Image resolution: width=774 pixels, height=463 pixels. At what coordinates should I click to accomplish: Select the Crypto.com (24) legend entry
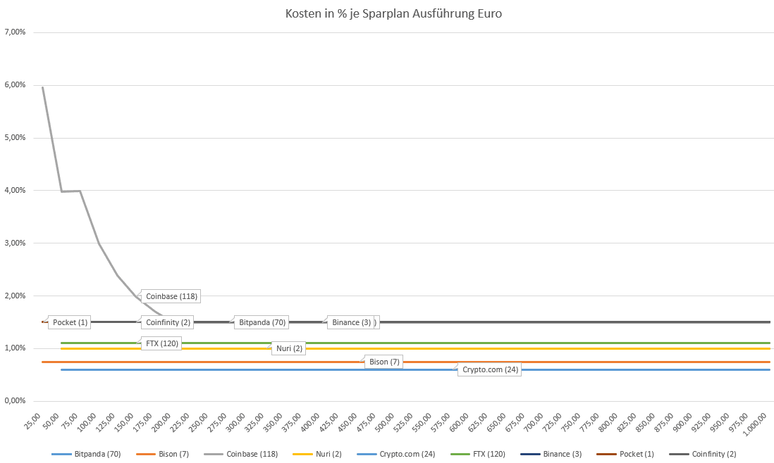(x=396, y=454)
